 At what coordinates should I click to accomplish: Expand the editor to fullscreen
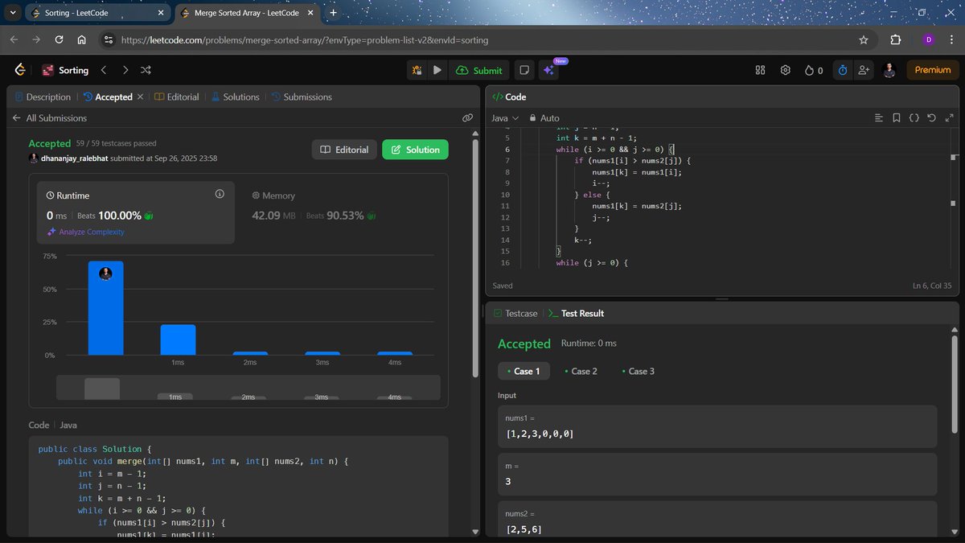[948, 117]
